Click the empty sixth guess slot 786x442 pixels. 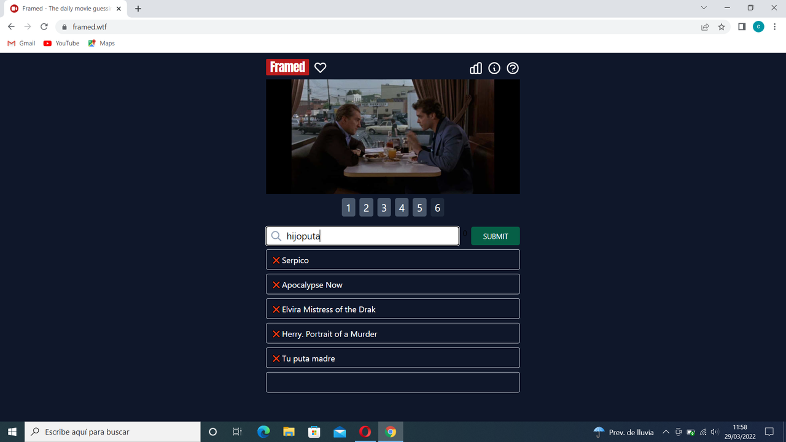coord(393,382)
